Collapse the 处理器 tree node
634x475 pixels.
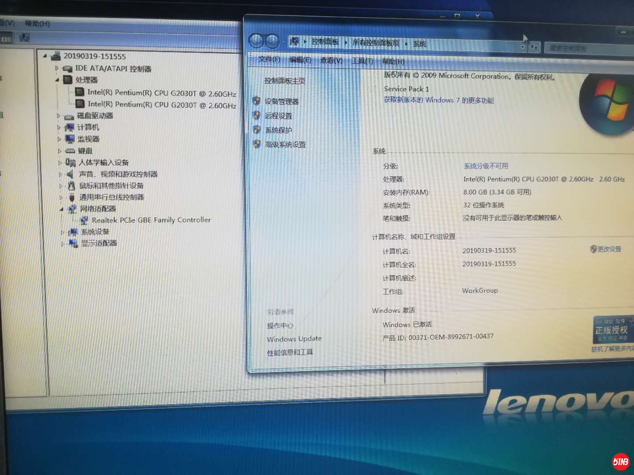[57, 80]
